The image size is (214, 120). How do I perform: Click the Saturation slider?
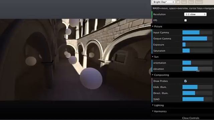click(x=197, y=51)
